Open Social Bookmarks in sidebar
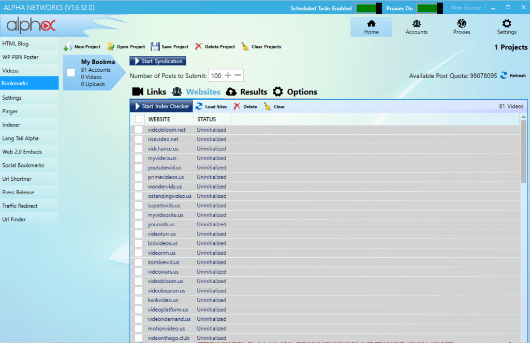Screen dimensions: 530x343 [29, 165]
